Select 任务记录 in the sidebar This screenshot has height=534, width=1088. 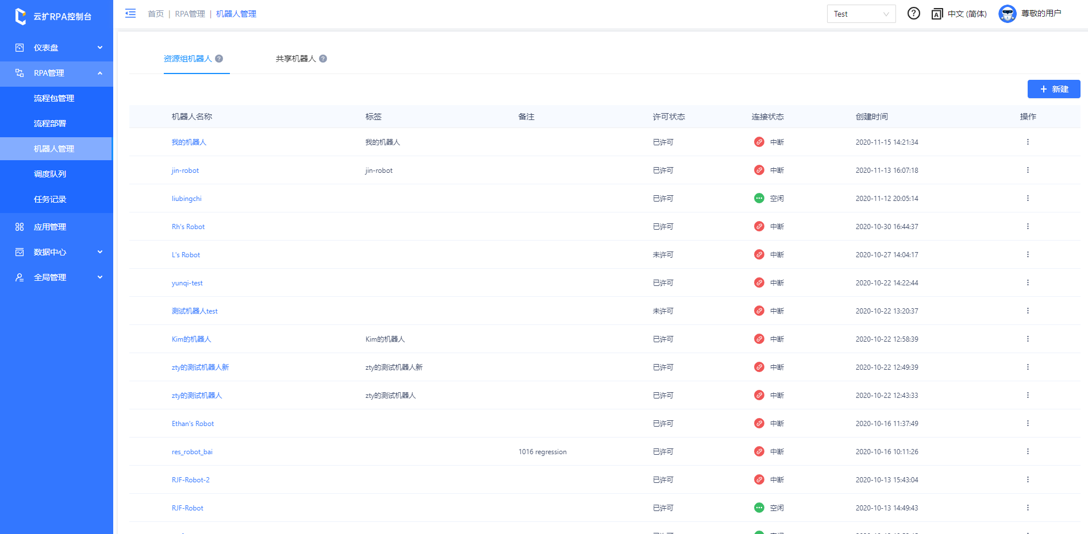pos(50,199)
